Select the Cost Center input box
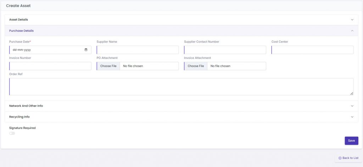This screenshot has width=363, height=167. (312, 50)
